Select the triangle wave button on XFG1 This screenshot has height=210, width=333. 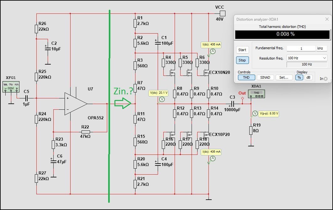point(17,84)
